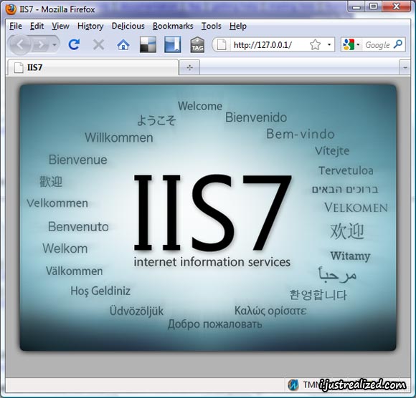
Task: Open a new tab with plus button
Action: click(189, 67)
